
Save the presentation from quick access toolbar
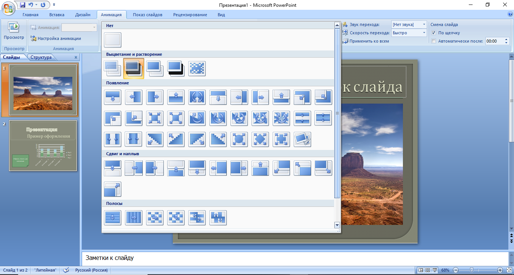click(22, 5)
